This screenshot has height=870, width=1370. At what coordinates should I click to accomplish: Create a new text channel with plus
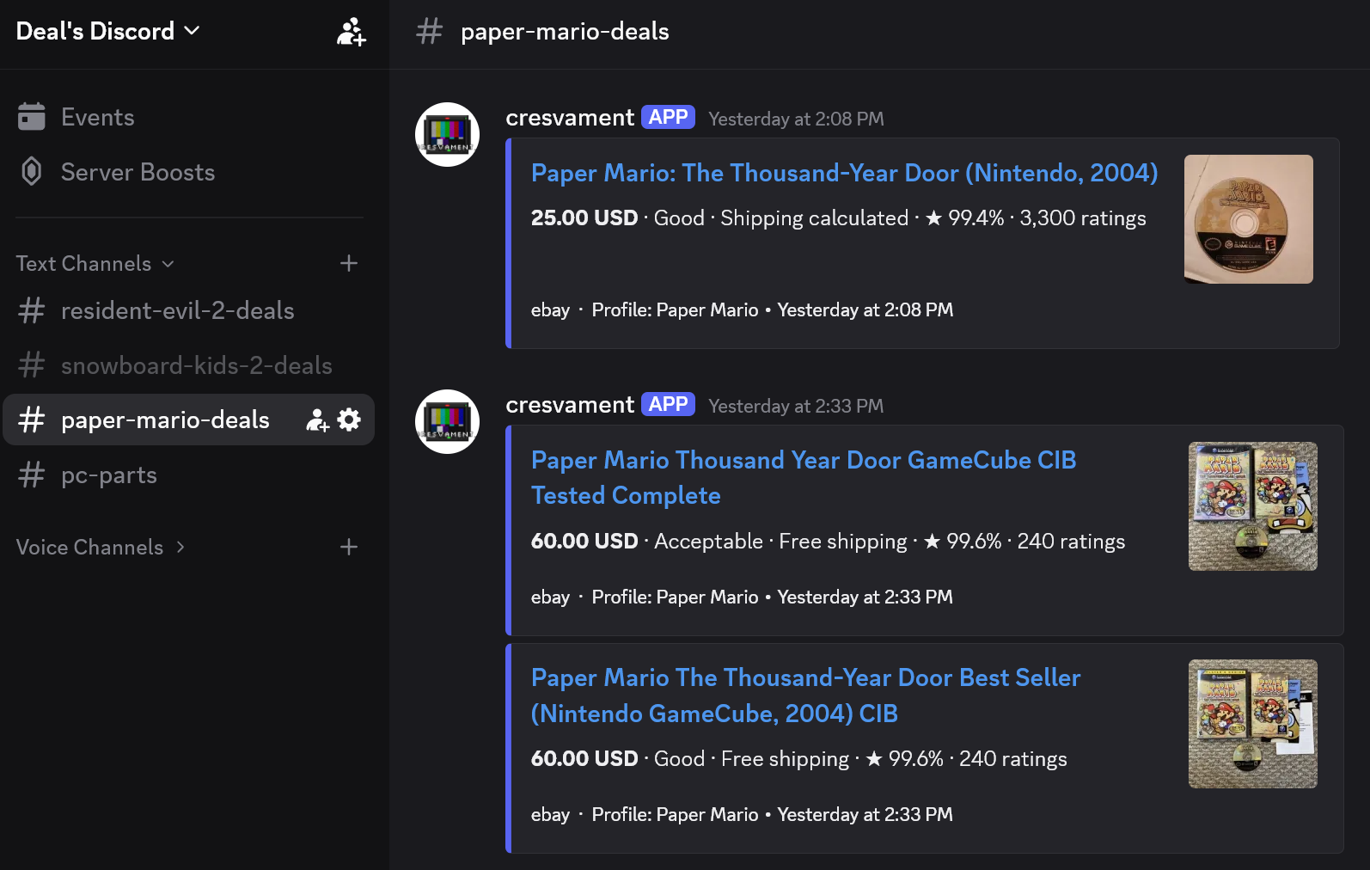[x=349, y=263]
